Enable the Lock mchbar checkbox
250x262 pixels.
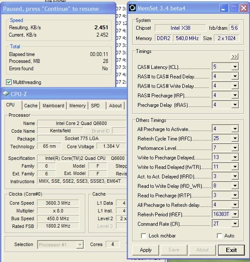pos(144,236)
